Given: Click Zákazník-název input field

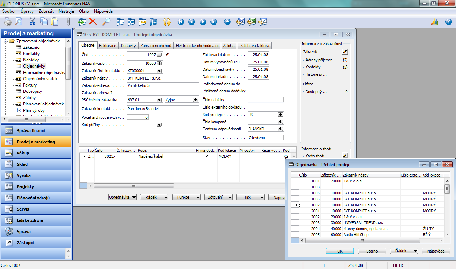Looking at the screenshot, I should [x=163, y=78].
